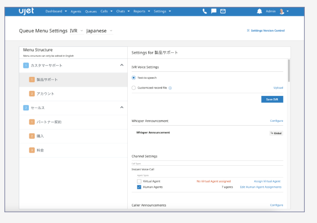317x223 pixels.
Task: Click the Admin user avatar
Action: pos(281,11)
